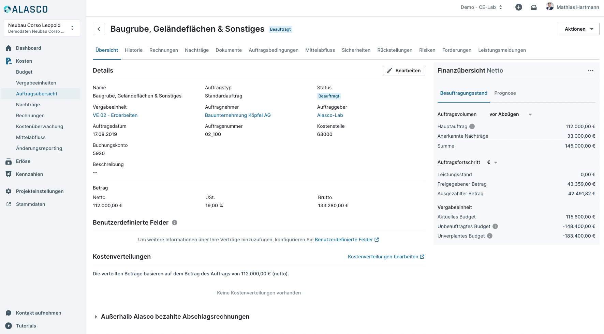Click the plus icon in the top bar
Screen dimensions: 604x334
(x=518, y=7)
